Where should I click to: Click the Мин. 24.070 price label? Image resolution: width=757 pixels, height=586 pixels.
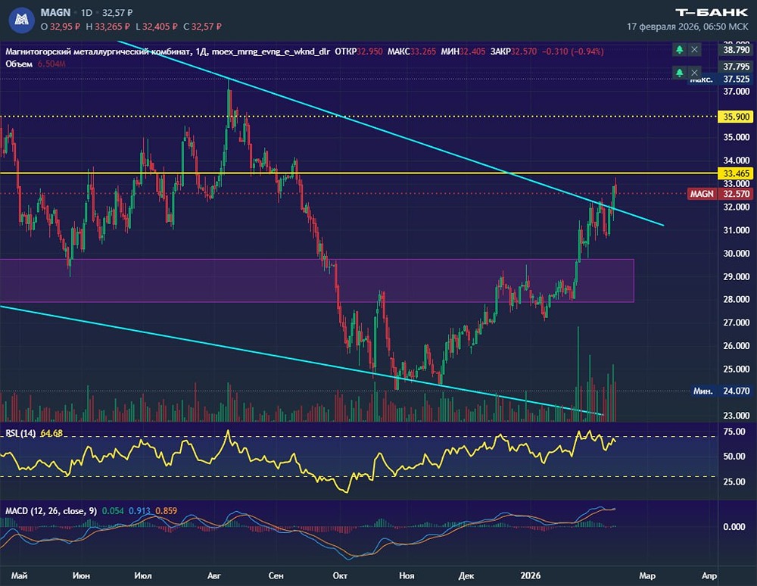tap(721, 391)
